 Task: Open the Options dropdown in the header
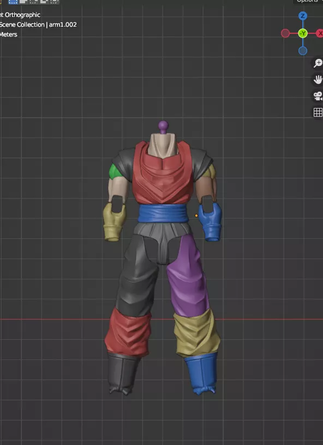[308, 1]
